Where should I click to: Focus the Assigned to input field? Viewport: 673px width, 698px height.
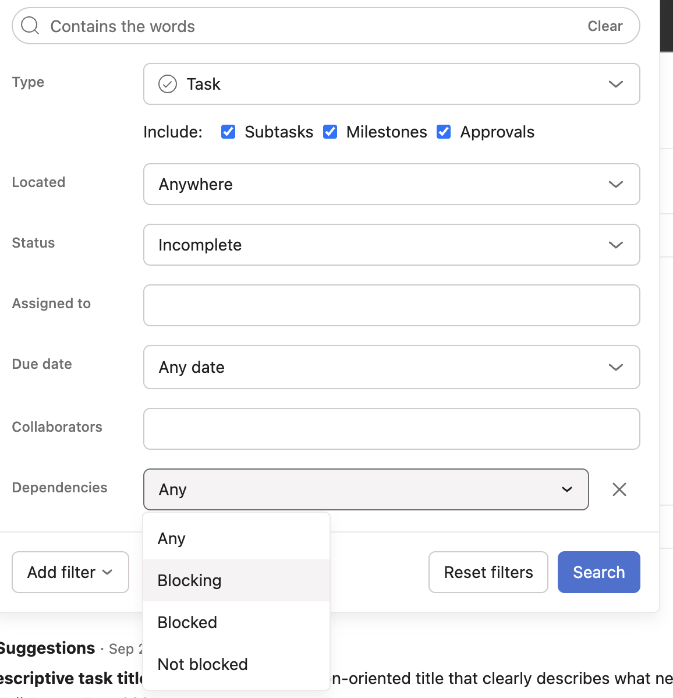391,305
